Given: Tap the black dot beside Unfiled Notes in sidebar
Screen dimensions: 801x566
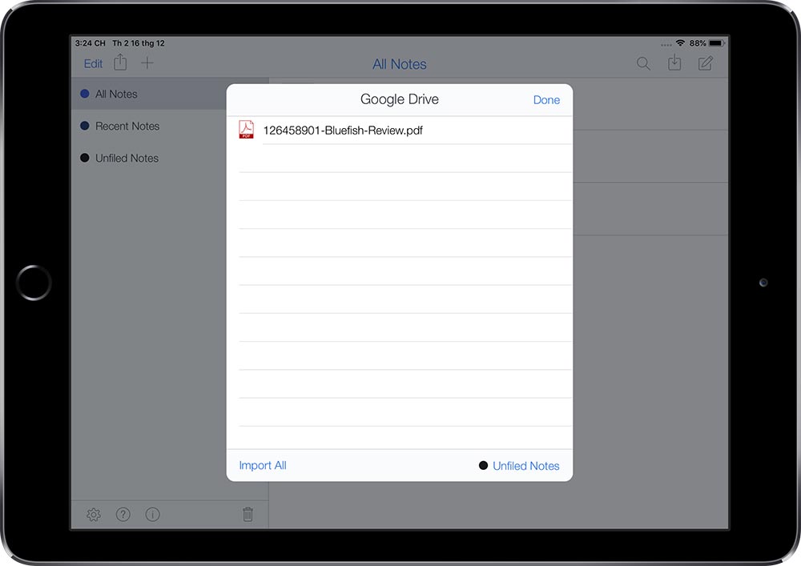Looking at the screenshot, I should [x=85, y=159].
